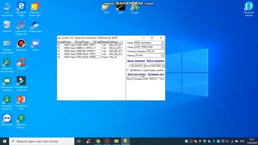This screenshot has height=145, width=258.
Task: Open the CCleaner desktop shortcut
Action: point(21,64)
